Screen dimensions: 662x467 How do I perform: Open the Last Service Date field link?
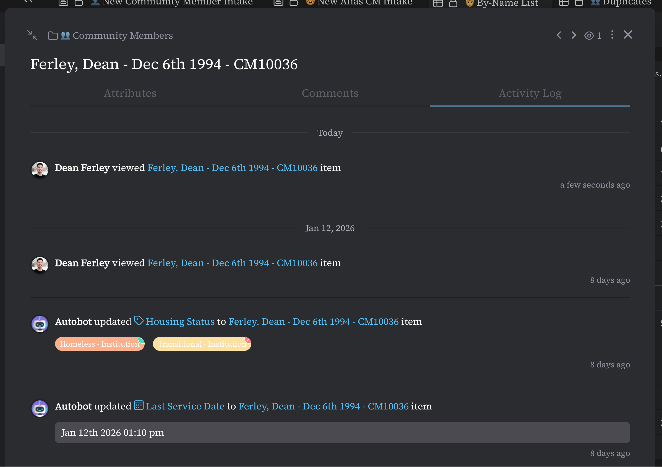(185, 406)
